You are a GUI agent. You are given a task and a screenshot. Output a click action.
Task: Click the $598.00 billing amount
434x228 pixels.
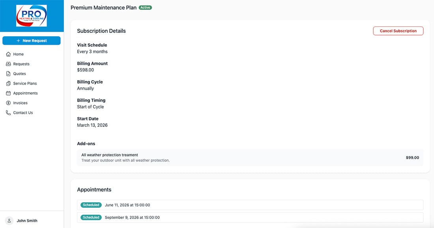tap(85, 70)
